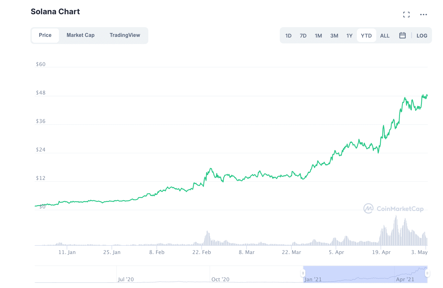Select the ALL time range
Image resolution: width=443 pixels, height=288 pixels.
(x=385, y=36)
